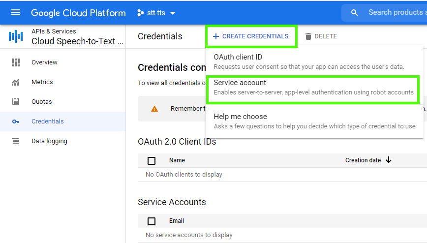
Task: Click 'No service accounts to display' text
Action: point(189,235)
